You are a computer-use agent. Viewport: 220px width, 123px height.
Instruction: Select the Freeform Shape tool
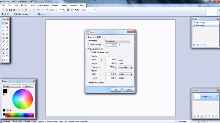(7, 60)
